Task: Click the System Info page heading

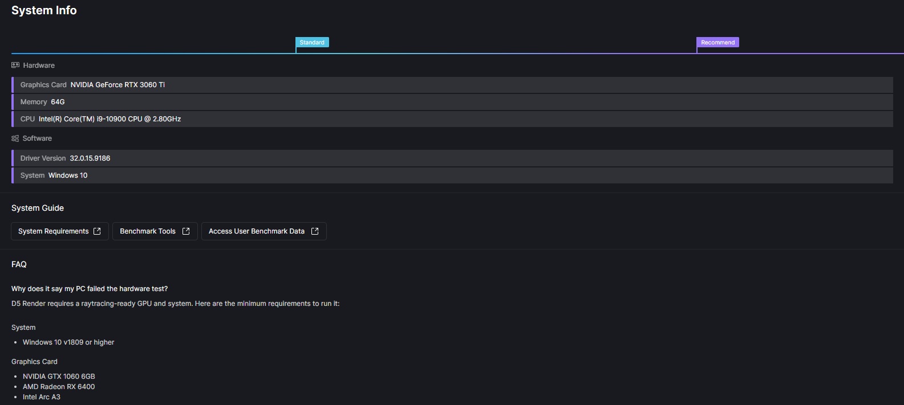Action: (44, 10)
